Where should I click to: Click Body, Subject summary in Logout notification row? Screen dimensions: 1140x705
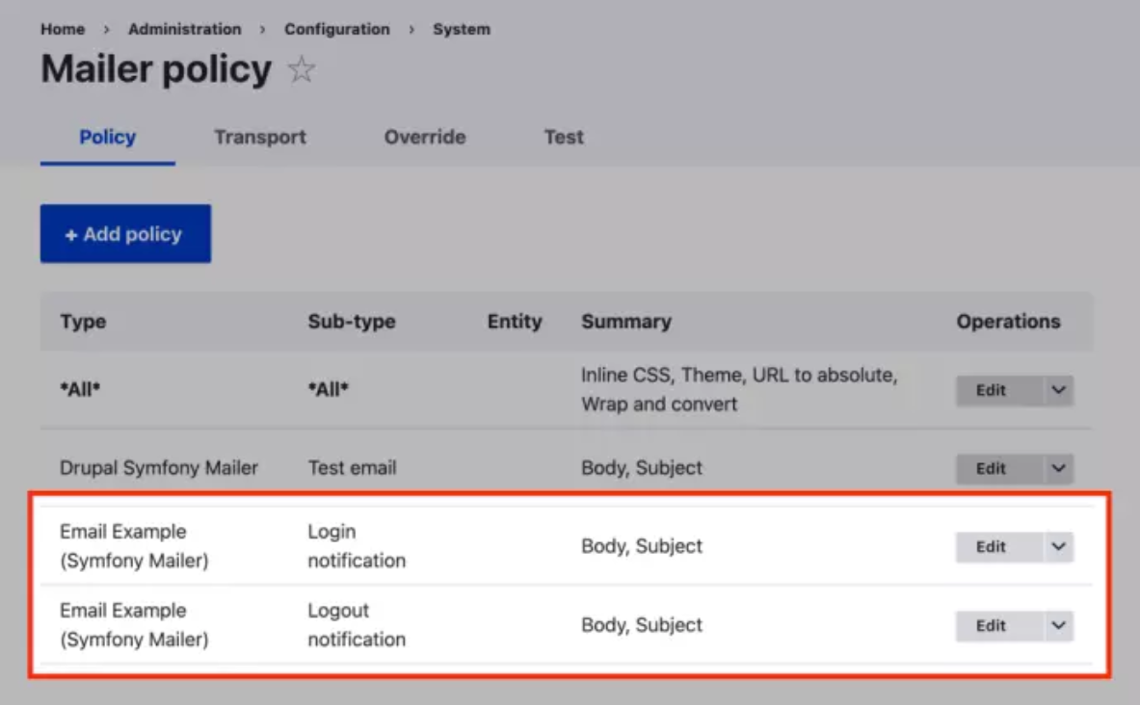tap(642, 624)
